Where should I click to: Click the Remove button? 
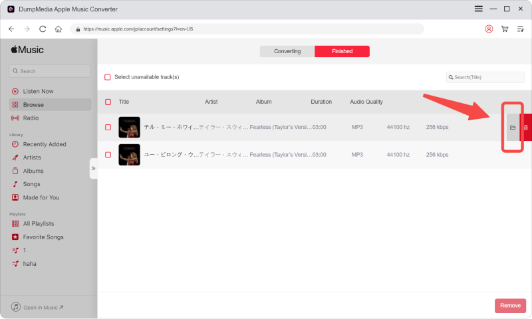click(x=510, y=306)
